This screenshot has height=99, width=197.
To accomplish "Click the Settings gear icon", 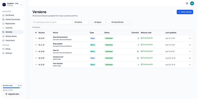I will (x=4, y=53).
